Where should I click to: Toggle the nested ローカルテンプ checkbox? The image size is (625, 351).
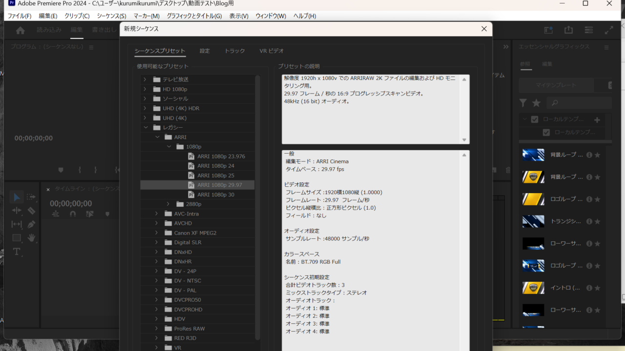[x=546, y=132]
